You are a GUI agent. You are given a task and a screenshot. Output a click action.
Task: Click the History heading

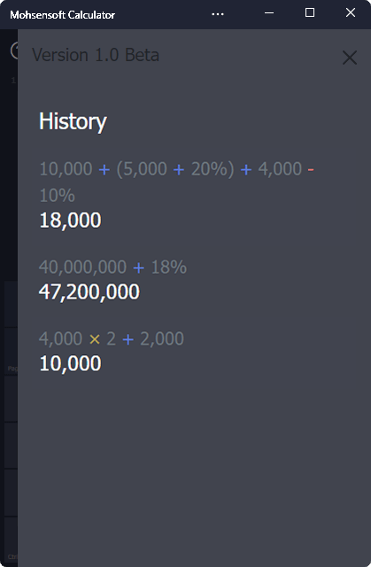click(x=73, y=121)
